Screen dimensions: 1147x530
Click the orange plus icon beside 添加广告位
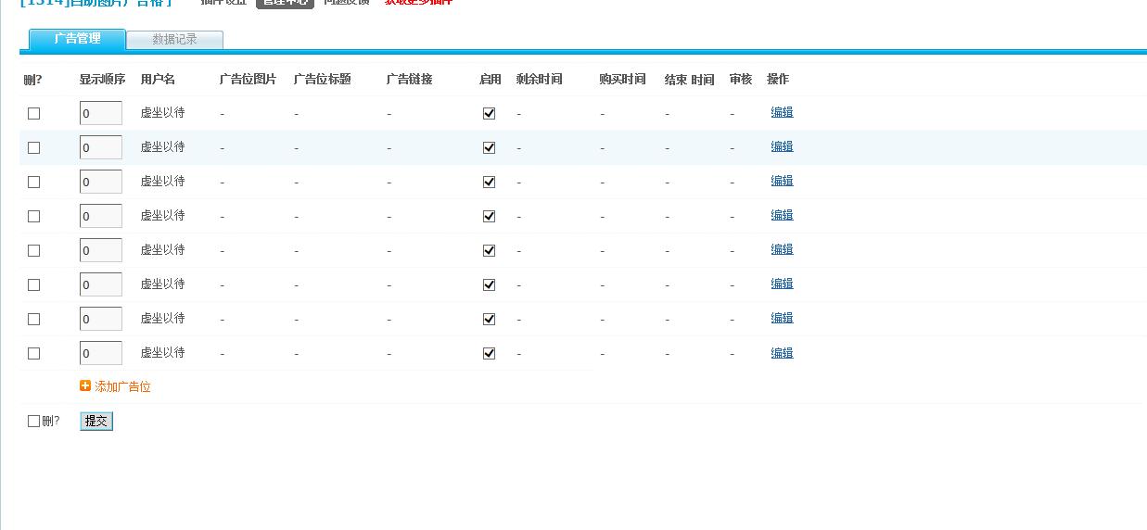(x=85, y=386)
